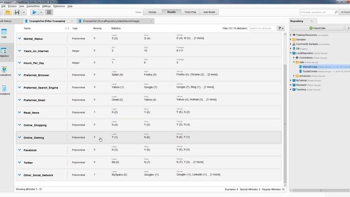
Task: Open the Visualizations icon in sidebar
Action: click(4, 71)
